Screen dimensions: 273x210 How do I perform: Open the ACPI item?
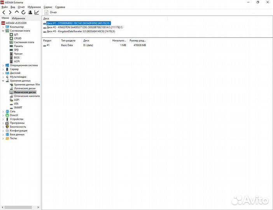point(17,61)
